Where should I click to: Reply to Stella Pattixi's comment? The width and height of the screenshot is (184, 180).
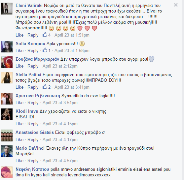pyautogui.click(x=33, y=87)
